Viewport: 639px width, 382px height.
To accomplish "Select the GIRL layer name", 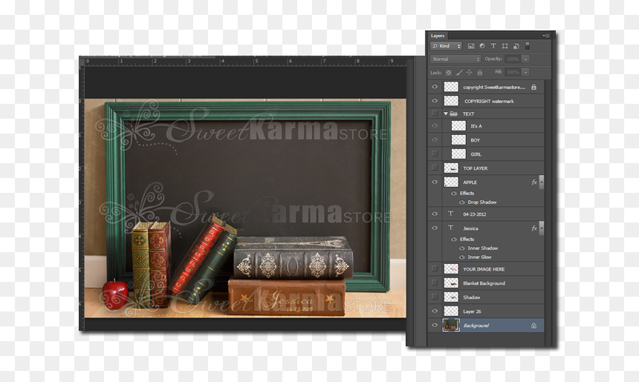I will coord(476,154).
